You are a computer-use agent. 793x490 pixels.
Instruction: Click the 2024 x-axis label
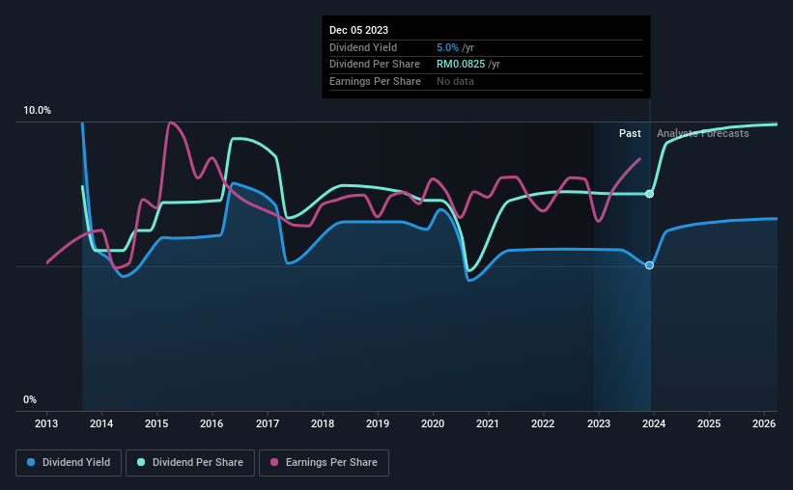click(653, 423)
